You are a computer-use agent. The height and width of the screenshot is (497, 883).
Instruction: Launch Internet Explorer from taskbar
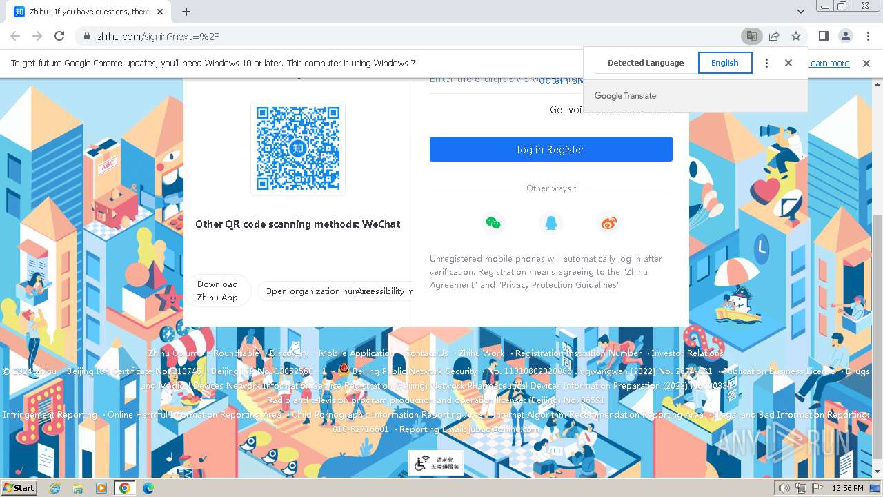(x=55, y=488)
